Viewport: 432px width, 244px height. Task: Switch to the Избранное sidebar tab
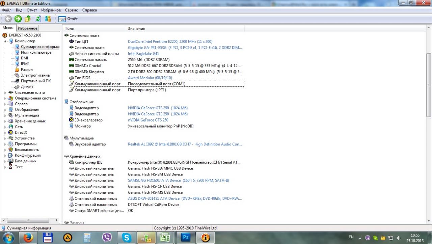tap(28, 28)
